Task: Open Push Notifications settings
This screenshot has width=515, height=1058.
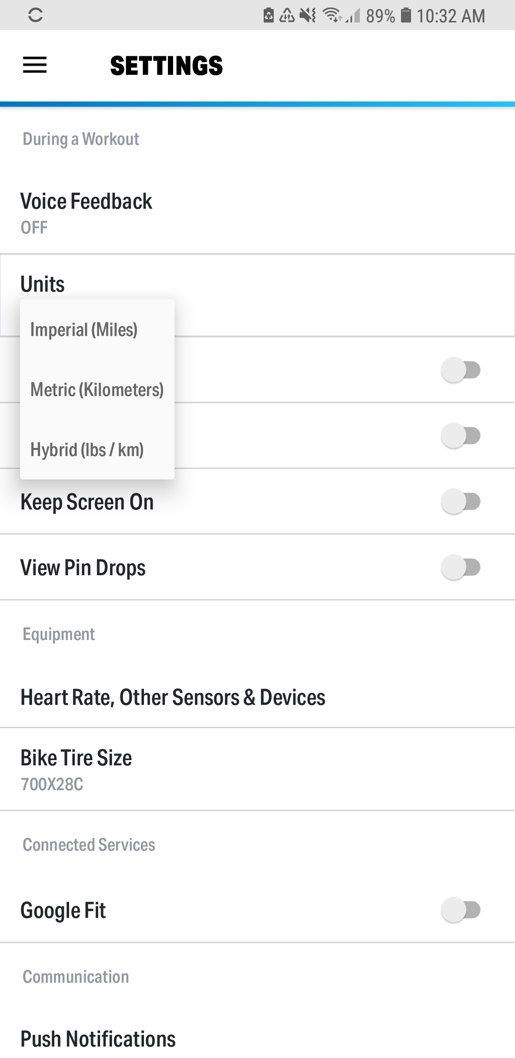Action: (257, 1038)
